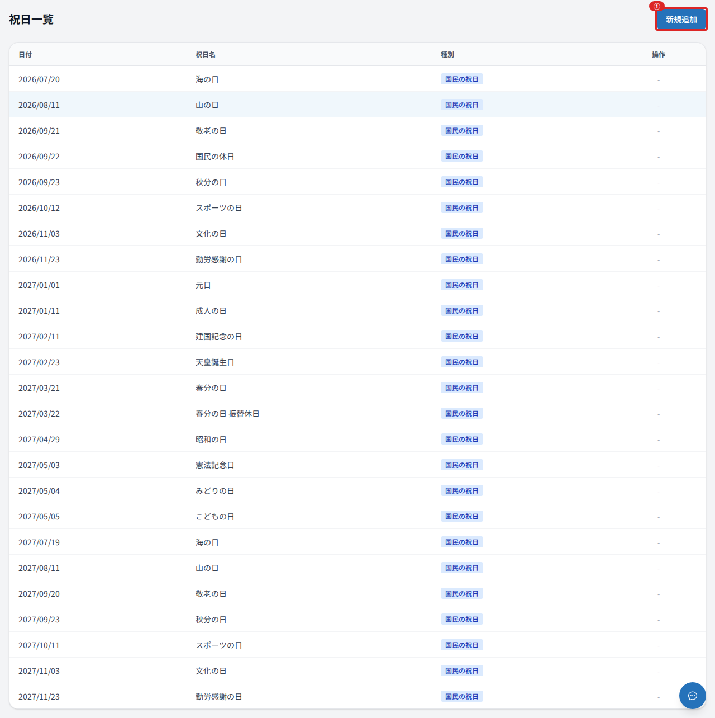This screenshot has width=715, height=718.
Task: Click 国民の祝日 badge in 海の日 2026/07/20 row
Action: point(462,79)
